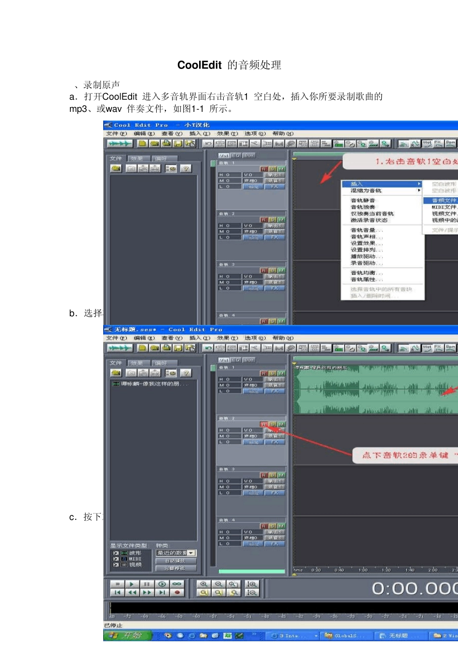This screenshot has width=458, height=648.
Task: Mute track 1 in the lower Cool Edit window
Action: (281, 374)
